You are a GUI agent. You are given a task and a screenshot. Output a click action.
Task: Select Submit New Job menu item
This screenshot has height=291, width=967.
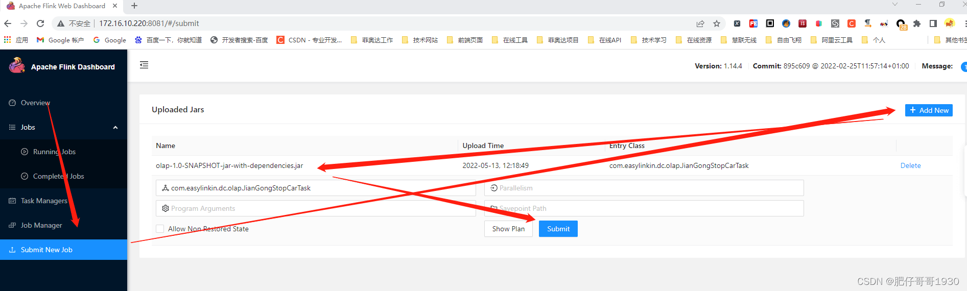[63, 250]
